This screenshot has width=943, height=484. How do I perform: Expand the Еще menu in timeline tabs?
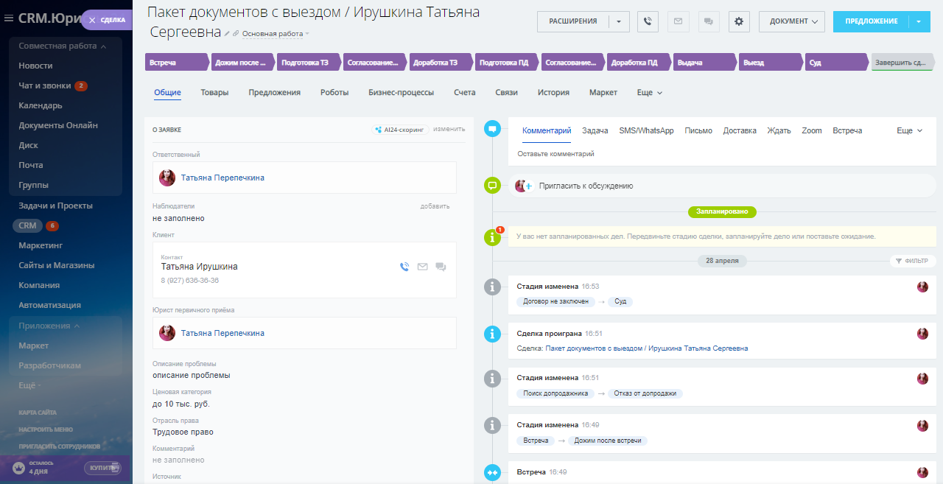pos(909,130)
